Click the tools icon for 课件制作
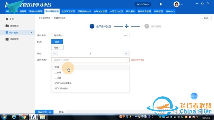Image resolution: width=214 pixels, height=120 pixels. pyautogui.click(x=7, y=32)
